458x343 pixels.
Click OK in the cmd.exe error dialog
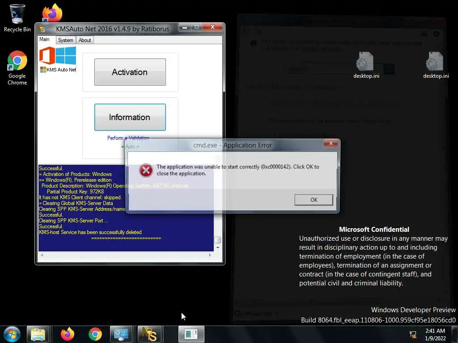[314, 200]
